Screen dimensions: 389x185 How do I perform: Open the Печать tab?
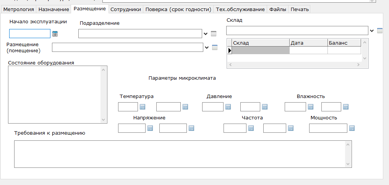(x=300, y=10)
